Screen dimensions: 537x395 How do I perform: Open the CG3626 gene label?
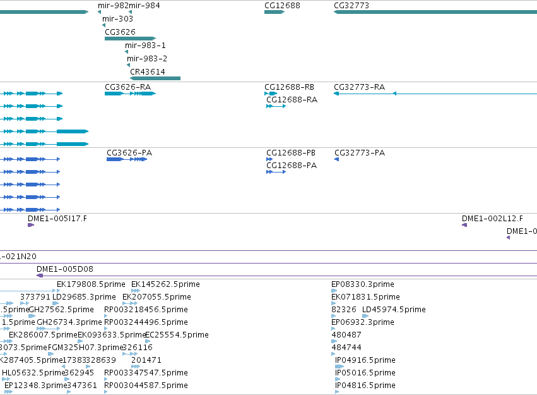[x=120, y=32]
